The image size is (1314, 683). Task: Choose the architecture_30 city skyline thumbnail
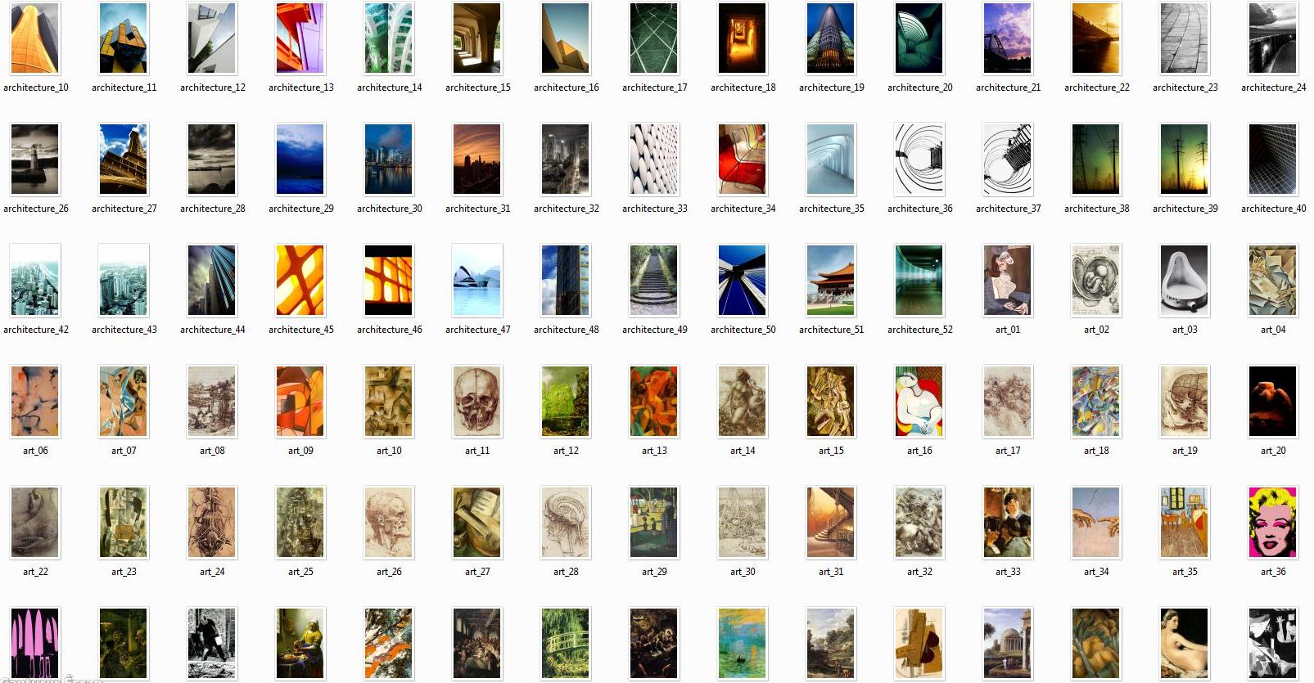[x=389, y=160]
